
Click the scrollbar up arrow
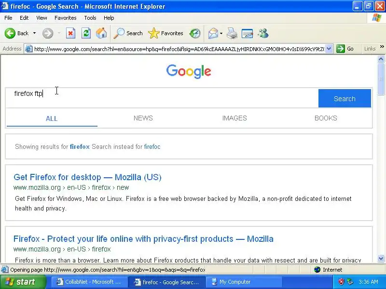click(381, 59)
